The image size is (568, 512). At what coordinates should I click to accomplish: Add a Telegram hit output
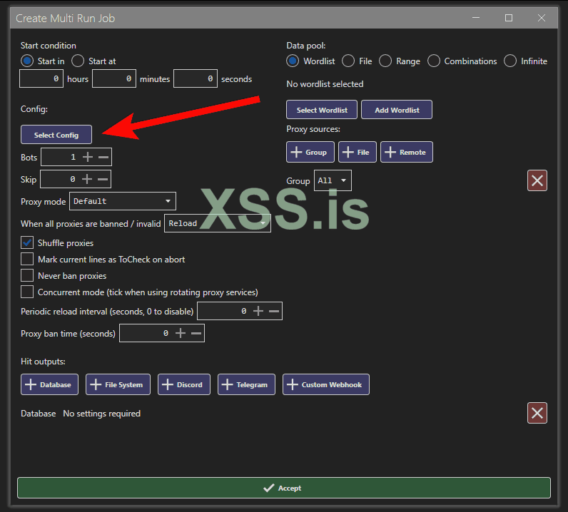click(246, 384)
